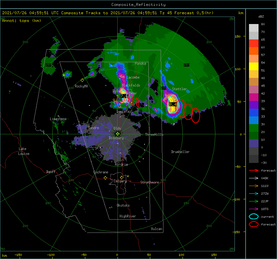Click the 8.4 storm top label

pos(173,104)
